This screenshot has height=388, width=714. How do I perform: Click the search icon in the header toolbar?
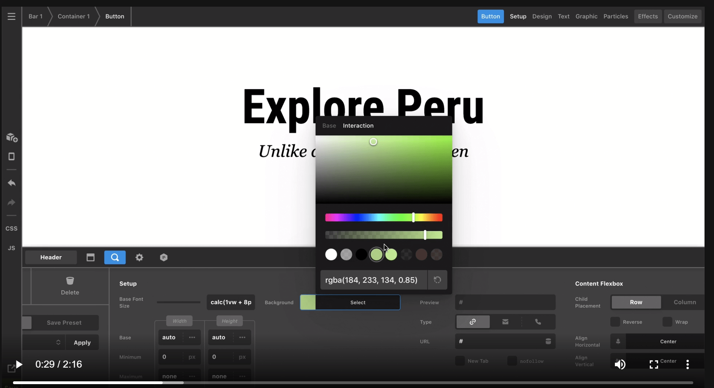point(115,258)
